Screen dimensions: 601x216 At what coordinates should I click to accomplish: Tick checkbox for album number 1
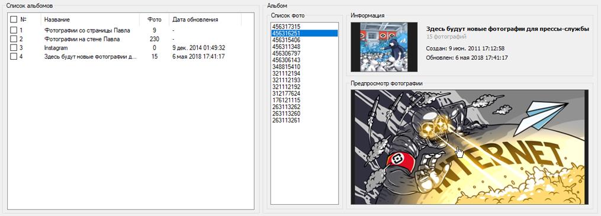(x=14, y=30)
